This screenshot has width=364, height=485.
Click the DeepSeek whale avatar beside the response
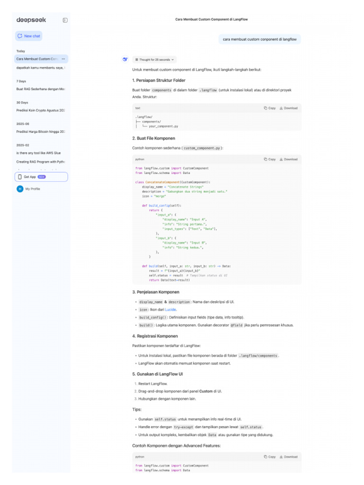click(x=125, y=59)
